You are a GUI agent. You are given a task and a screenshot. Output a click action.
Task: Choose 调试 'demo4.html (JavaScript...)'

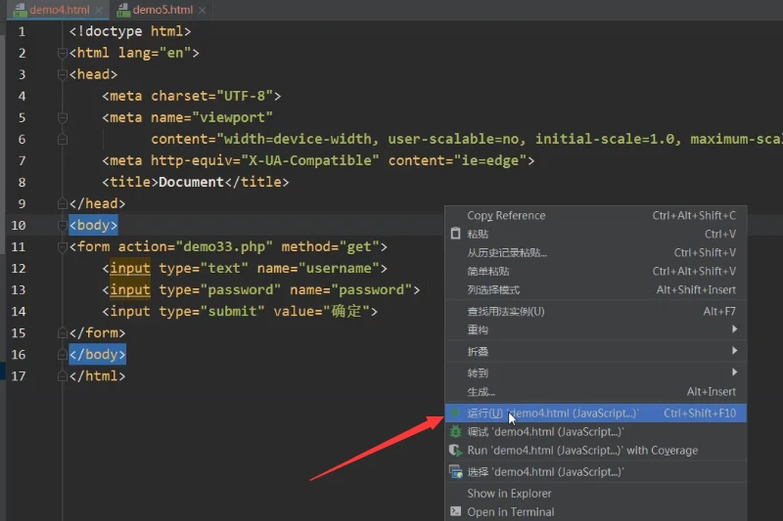coord(596,431)
